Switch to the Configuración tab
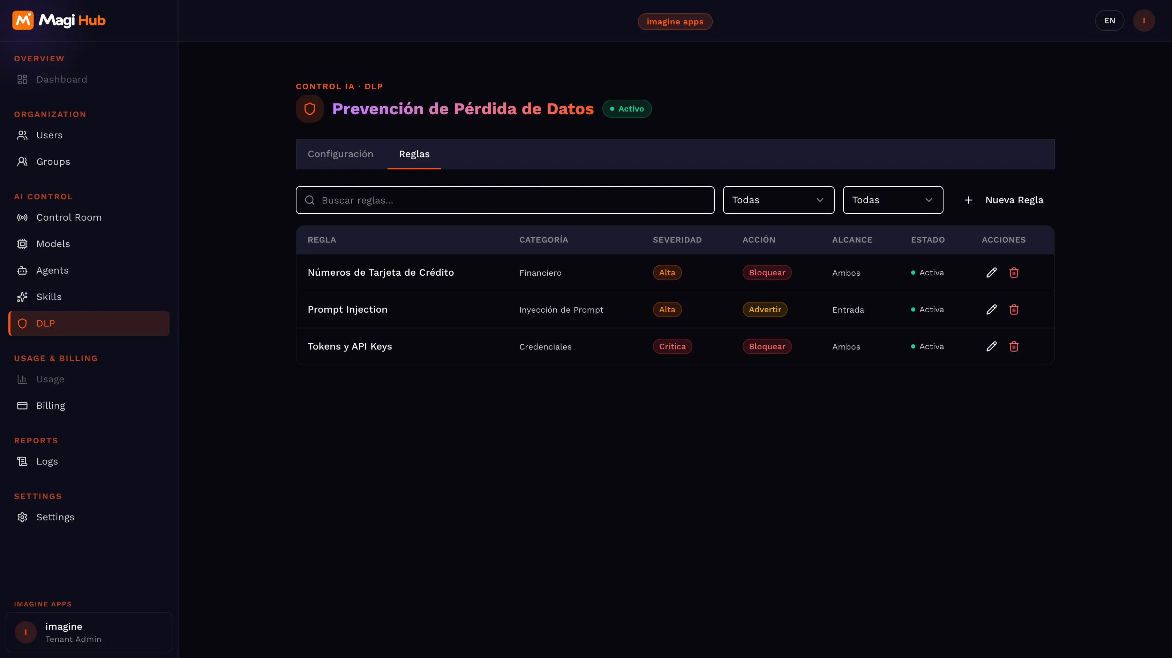 coord(340,154)
